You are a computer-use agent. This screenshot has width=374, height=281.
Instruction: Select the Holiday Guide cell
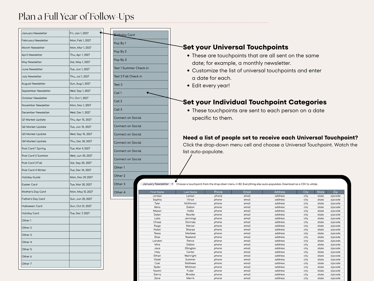45,177
